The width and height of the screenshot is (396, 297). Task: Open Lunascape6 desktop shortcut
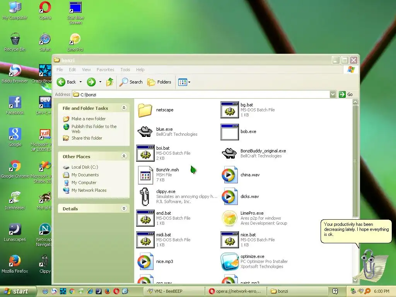[15, 232]
